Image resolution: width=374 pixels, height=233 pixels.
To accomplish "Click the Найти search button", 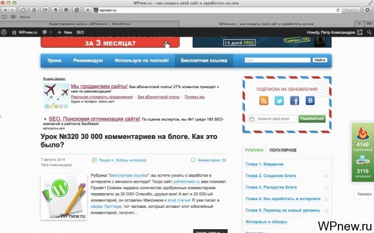I will [x=320, y=60].
